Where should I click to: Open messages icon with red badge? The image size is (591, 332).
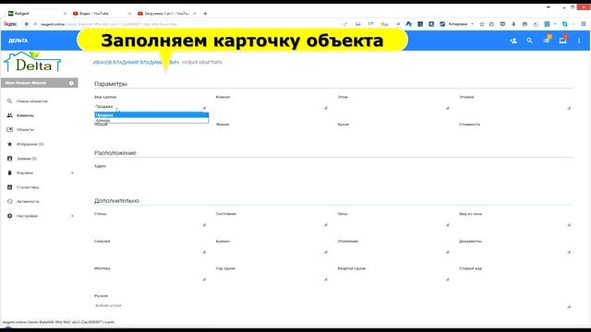pyautogui.click(x=563, y=40)
